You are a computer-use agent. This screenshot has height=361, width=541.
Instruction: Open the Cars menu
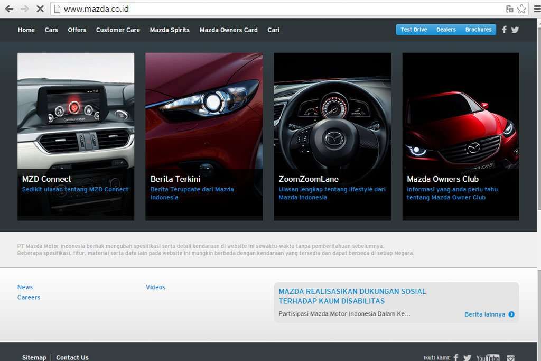[51, 30]
